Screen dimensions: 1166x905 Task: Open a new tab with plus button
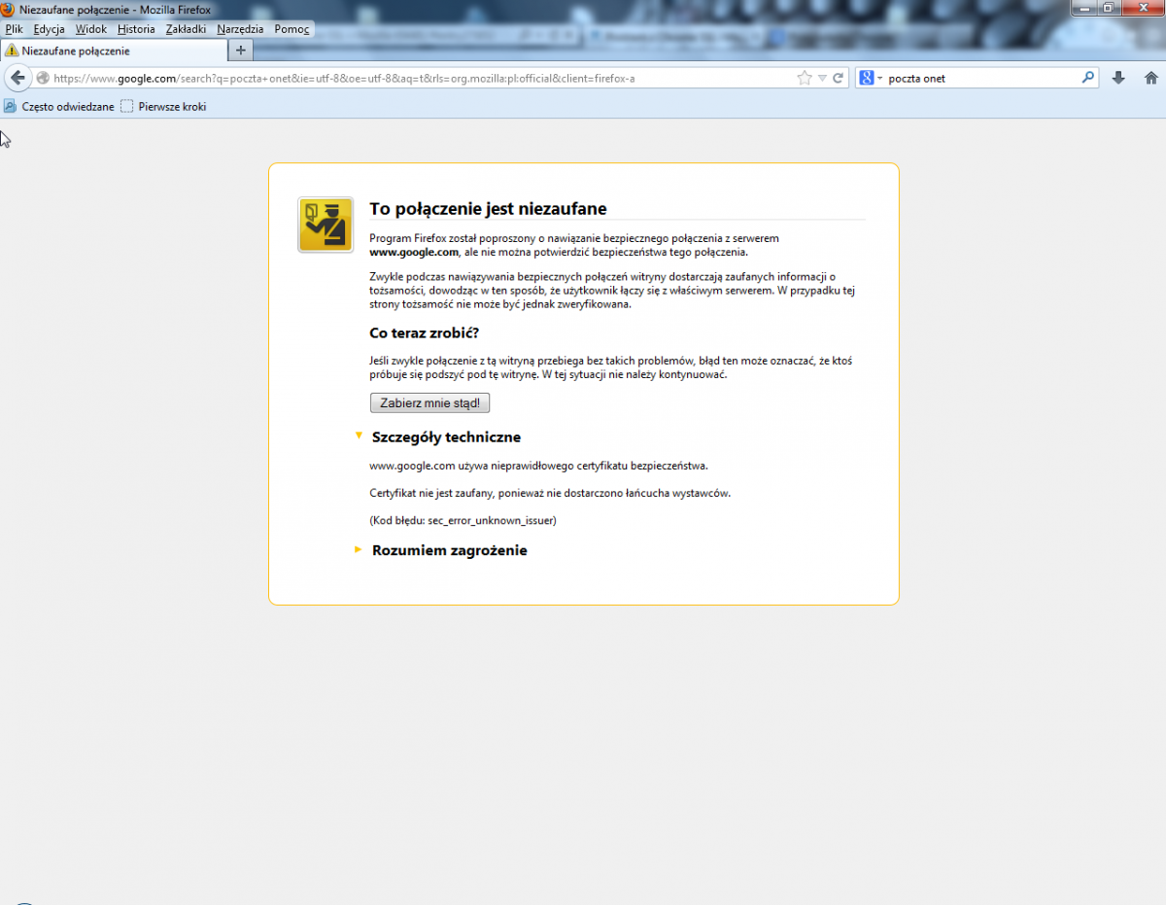(241, 50)
